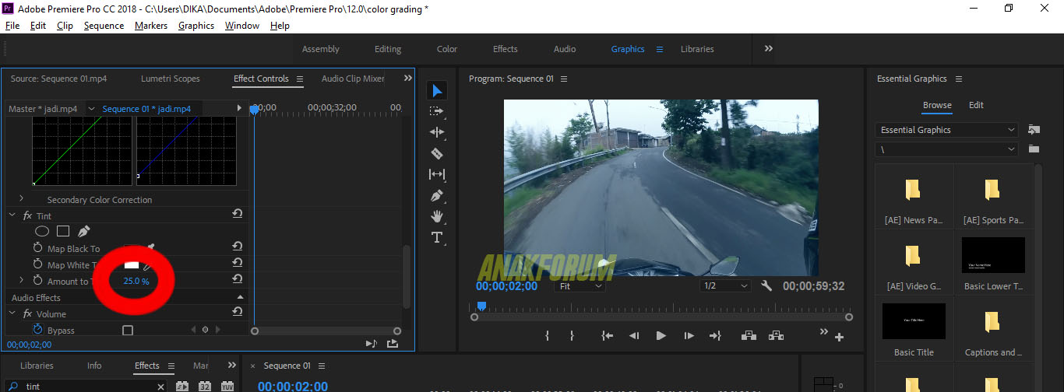Go to In point

pos(608,336)
